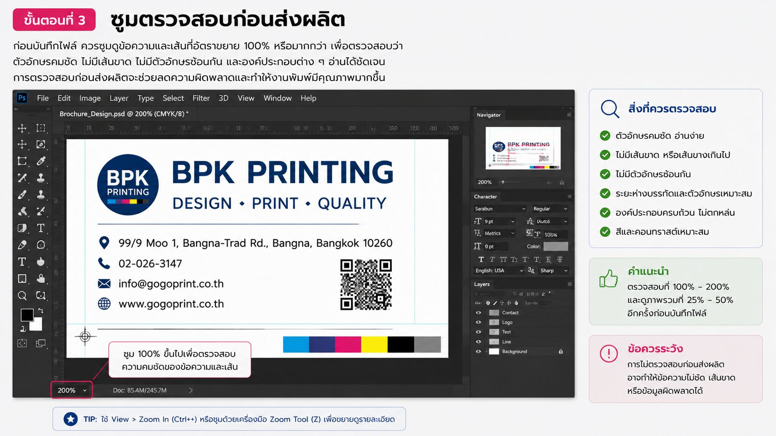Select the Pen tool

click(22, 245)
